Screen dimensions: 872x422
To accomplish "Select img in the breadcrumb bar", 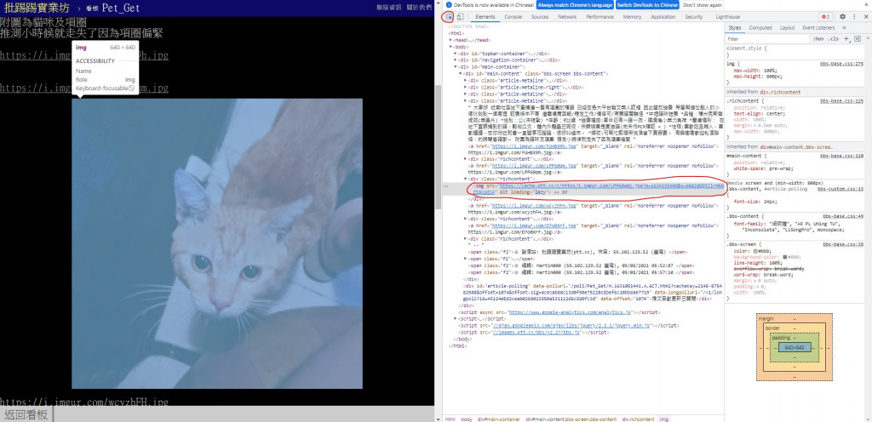I will 663,419.
